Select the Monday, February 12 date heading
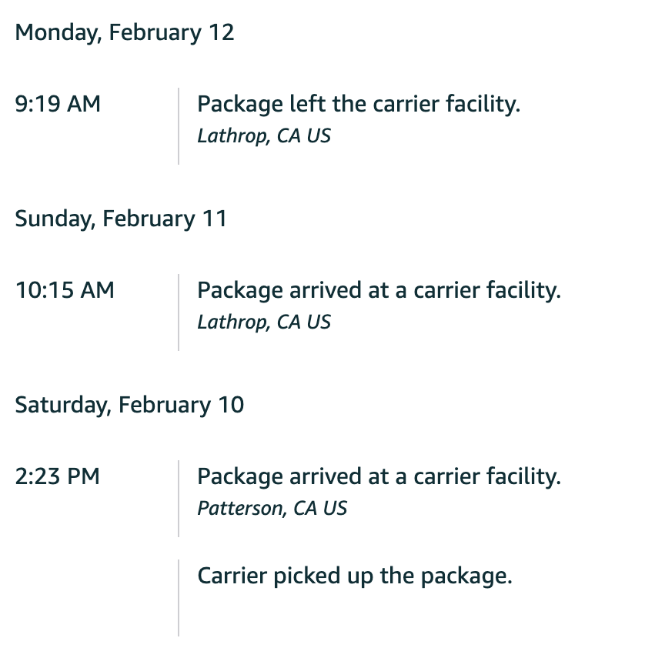Image resolution: width=645 pixels, height=648 pixels. pyautogui.click(x=125, y=33)
